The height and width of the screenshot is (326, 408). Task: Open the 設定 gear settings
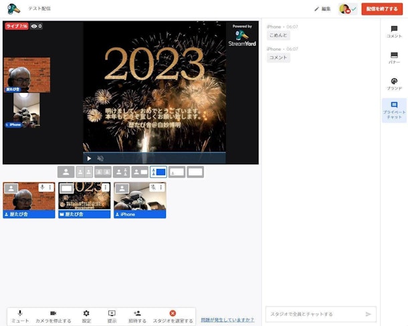pos(86,315)
